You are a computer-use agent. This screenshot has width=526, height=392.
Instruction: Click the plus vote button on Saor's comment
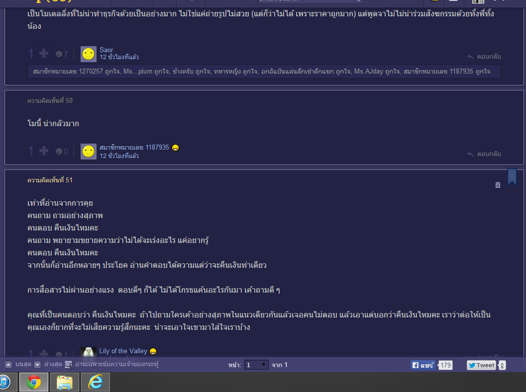coord(44,54)
